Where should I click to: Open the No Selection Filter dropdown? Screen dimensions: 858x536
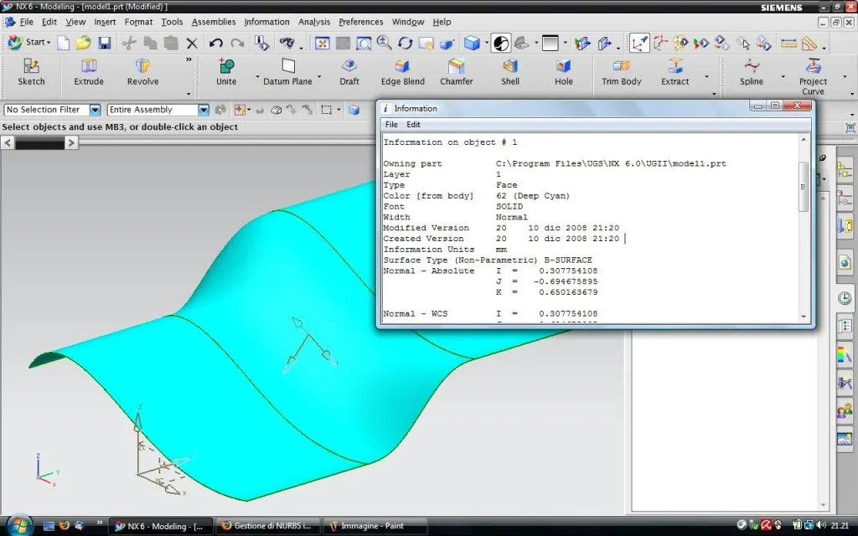[x=95, y=110]
